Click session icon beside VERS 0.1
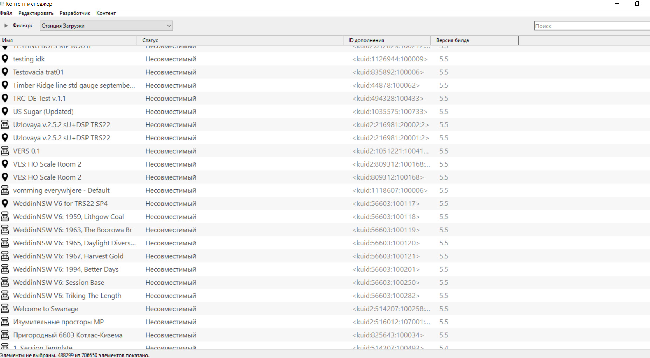This screenshot has width=650, height=358. (5, 151)
